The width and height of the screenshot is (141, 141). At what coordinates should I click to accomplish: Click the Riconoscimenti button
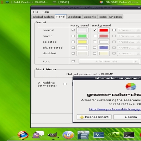pos(94,117)
